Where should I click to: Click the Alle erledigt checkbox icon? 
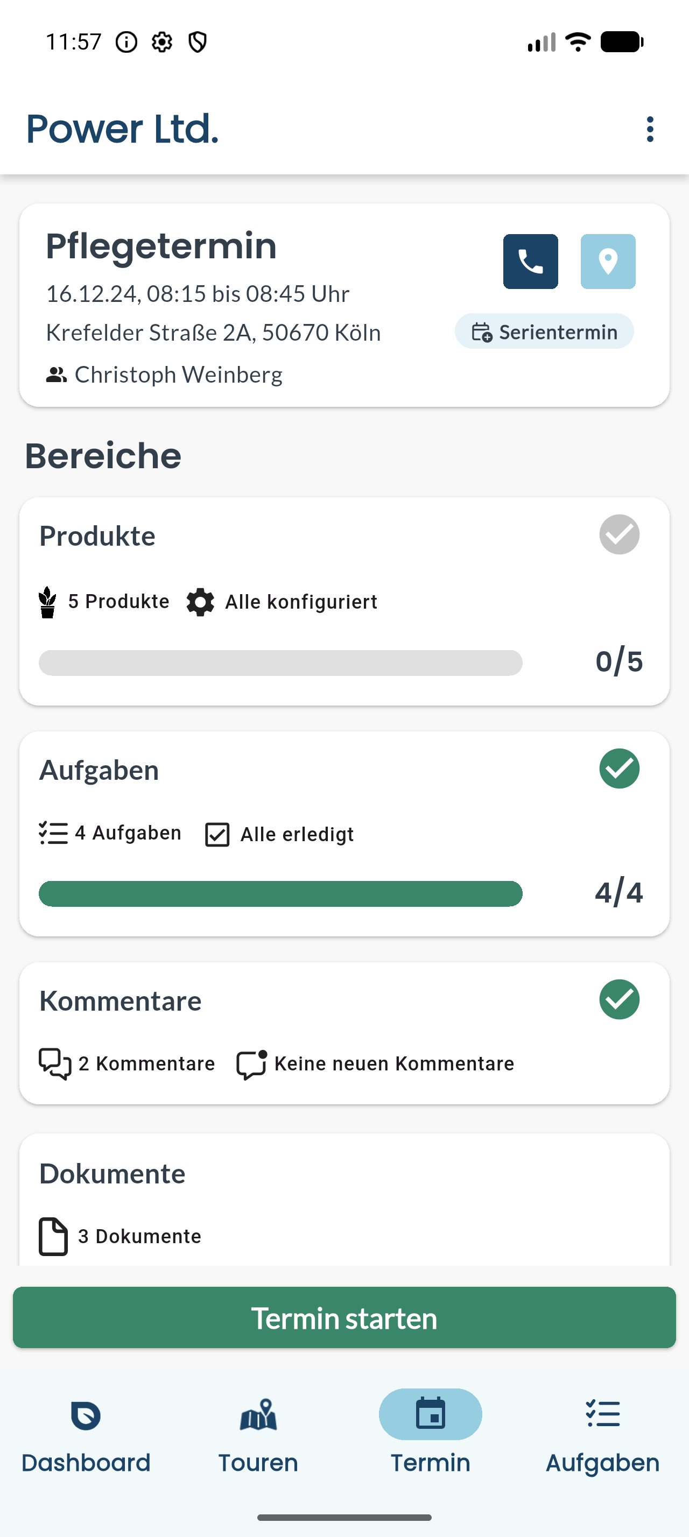(x=217, y=834)
